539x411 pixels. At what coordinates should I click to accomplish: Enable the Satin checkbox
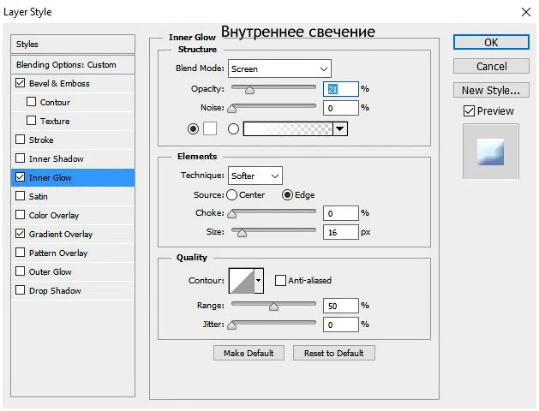pyautogui.click(x=21, y=196)
